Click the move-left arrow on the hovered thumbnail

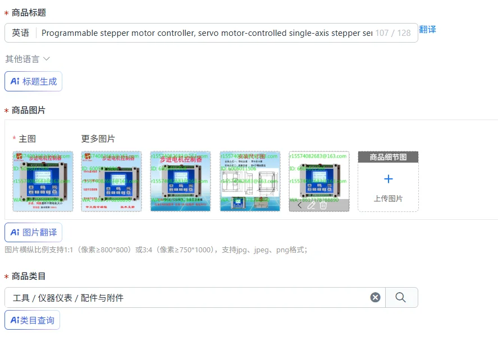pos(299,205)
